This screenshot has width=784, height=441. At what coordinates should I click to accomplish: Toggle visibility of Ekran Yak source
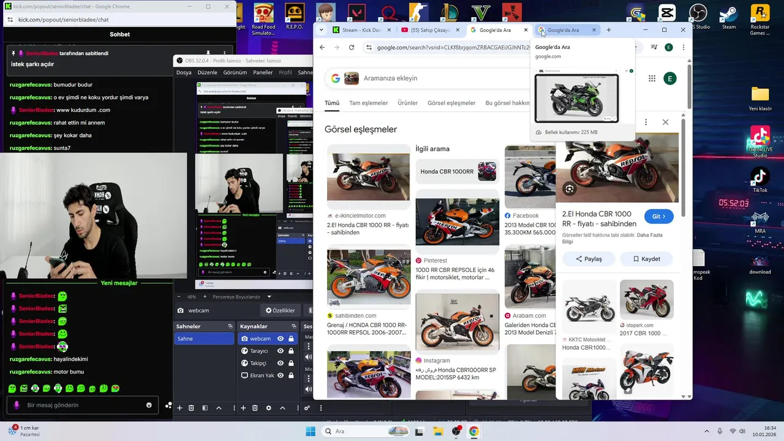(281, 375)
